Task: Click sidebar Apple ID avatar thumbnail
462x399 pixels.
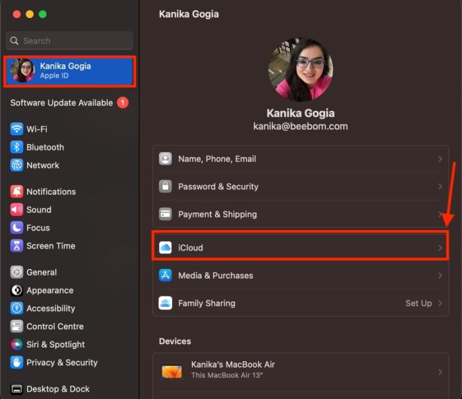Action: click(22, 71)
